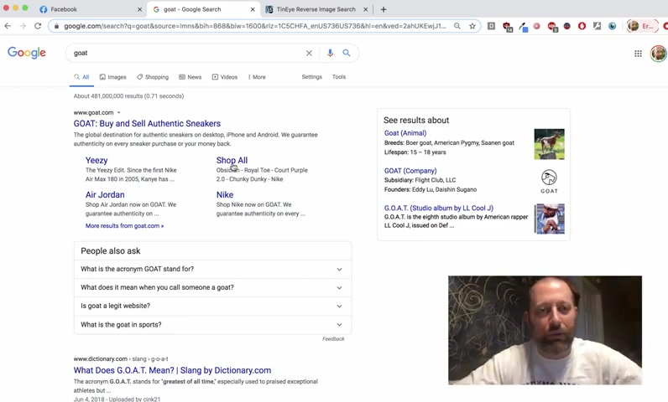Expand 'What does it mean when you call someone a goat?'
Screen dimensions: 668x402
(x=212, y=288)
